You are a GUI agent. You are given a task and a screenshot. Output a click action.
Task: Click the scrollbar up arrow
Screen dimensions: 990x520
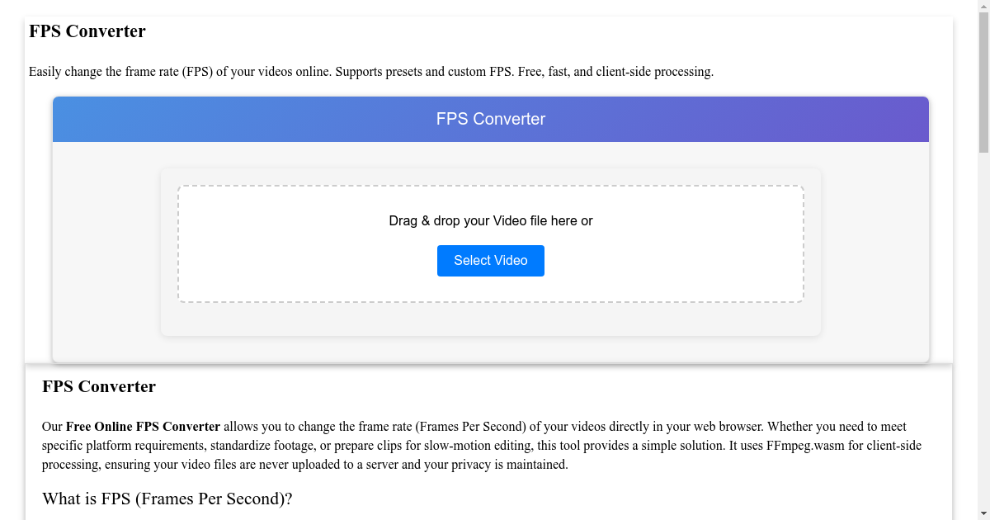click(983, 7)
